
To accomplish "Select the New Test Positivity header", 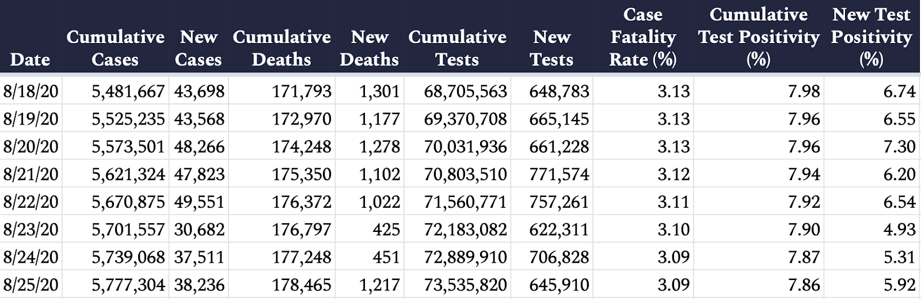I will [x=871, y=37].
